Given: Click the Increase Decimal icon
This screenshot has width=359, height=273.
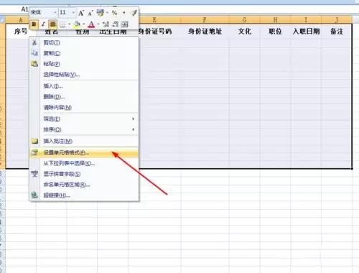Looking at the screenshot, I should 106,24.
